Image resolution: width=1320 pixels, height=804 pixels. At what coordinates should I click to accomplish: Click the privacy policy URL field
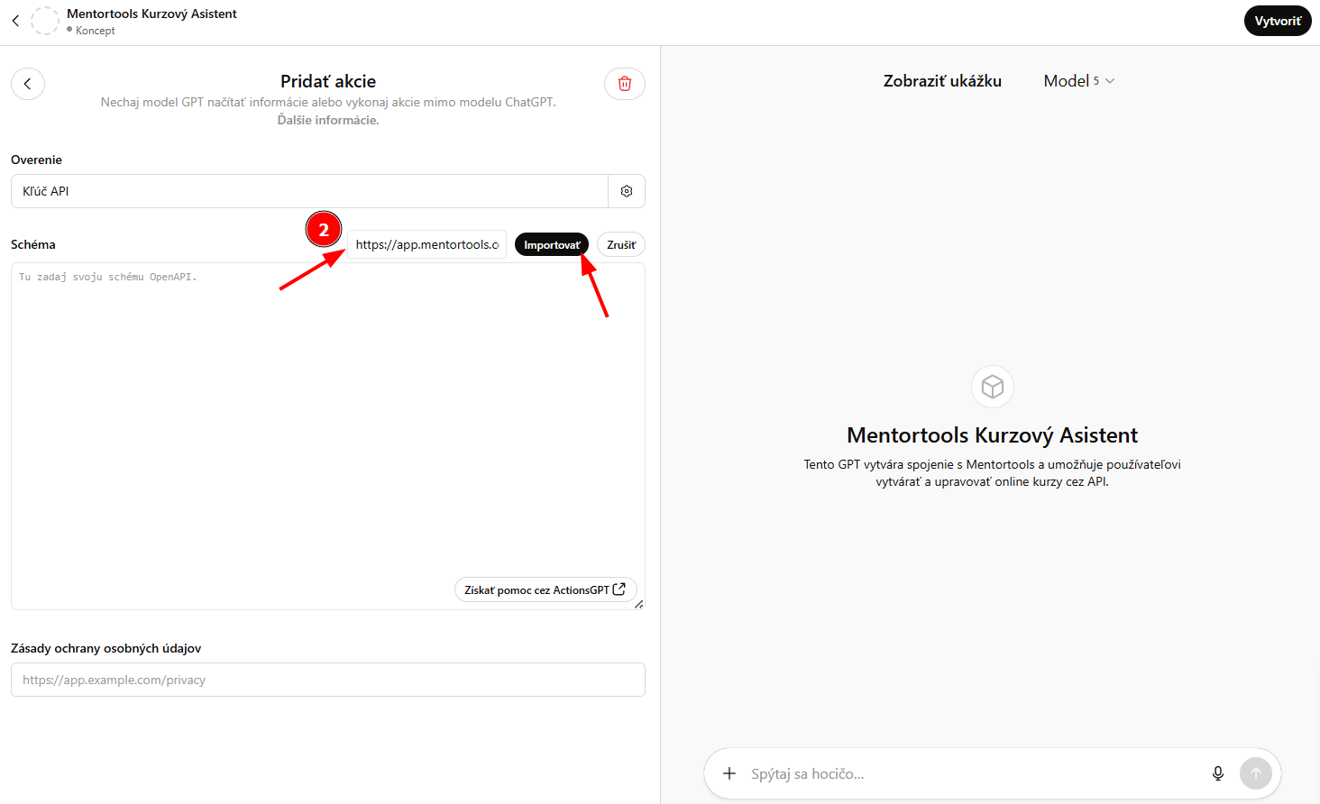coord(328,680)
